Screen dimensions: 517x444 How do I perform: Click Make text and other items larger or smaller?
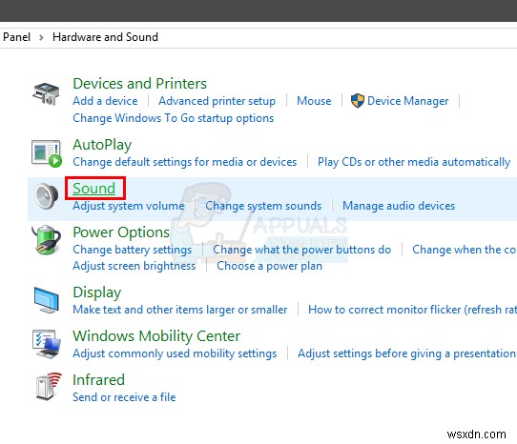click(x=180, y=310)
